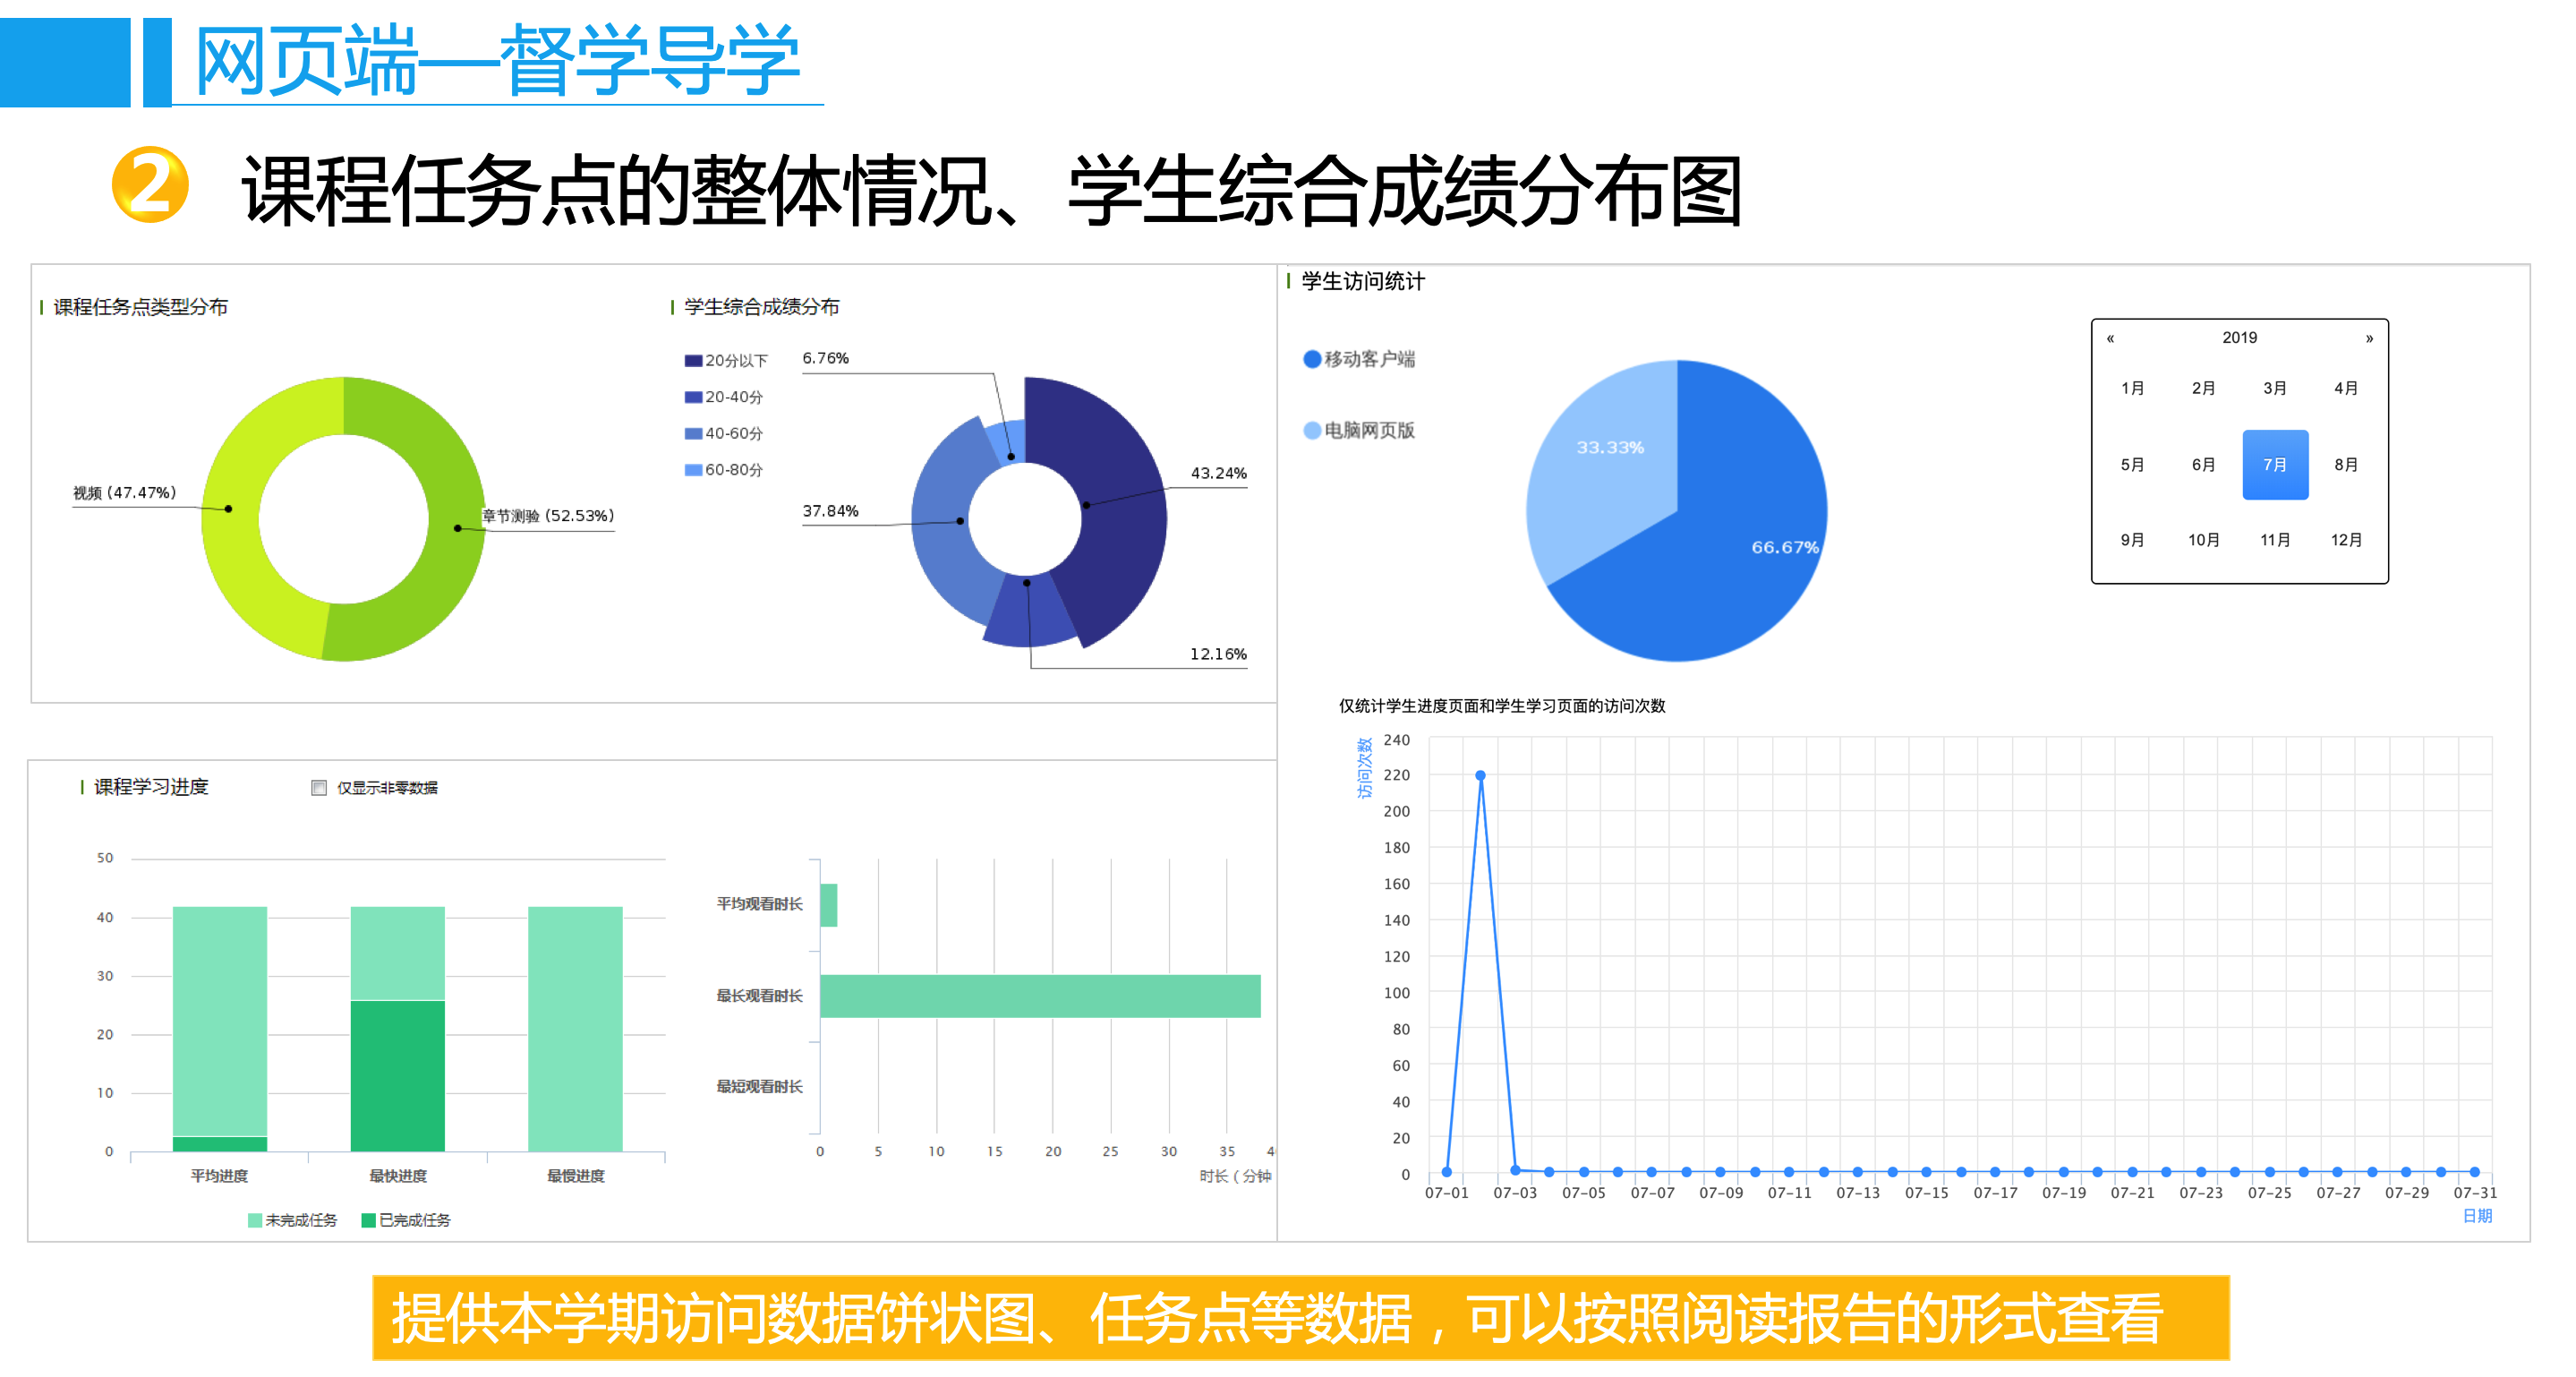This screenshot has height=1377, width=2576.
Task: Click the 未完成任务 legend marker
Action: point(255,1219)
